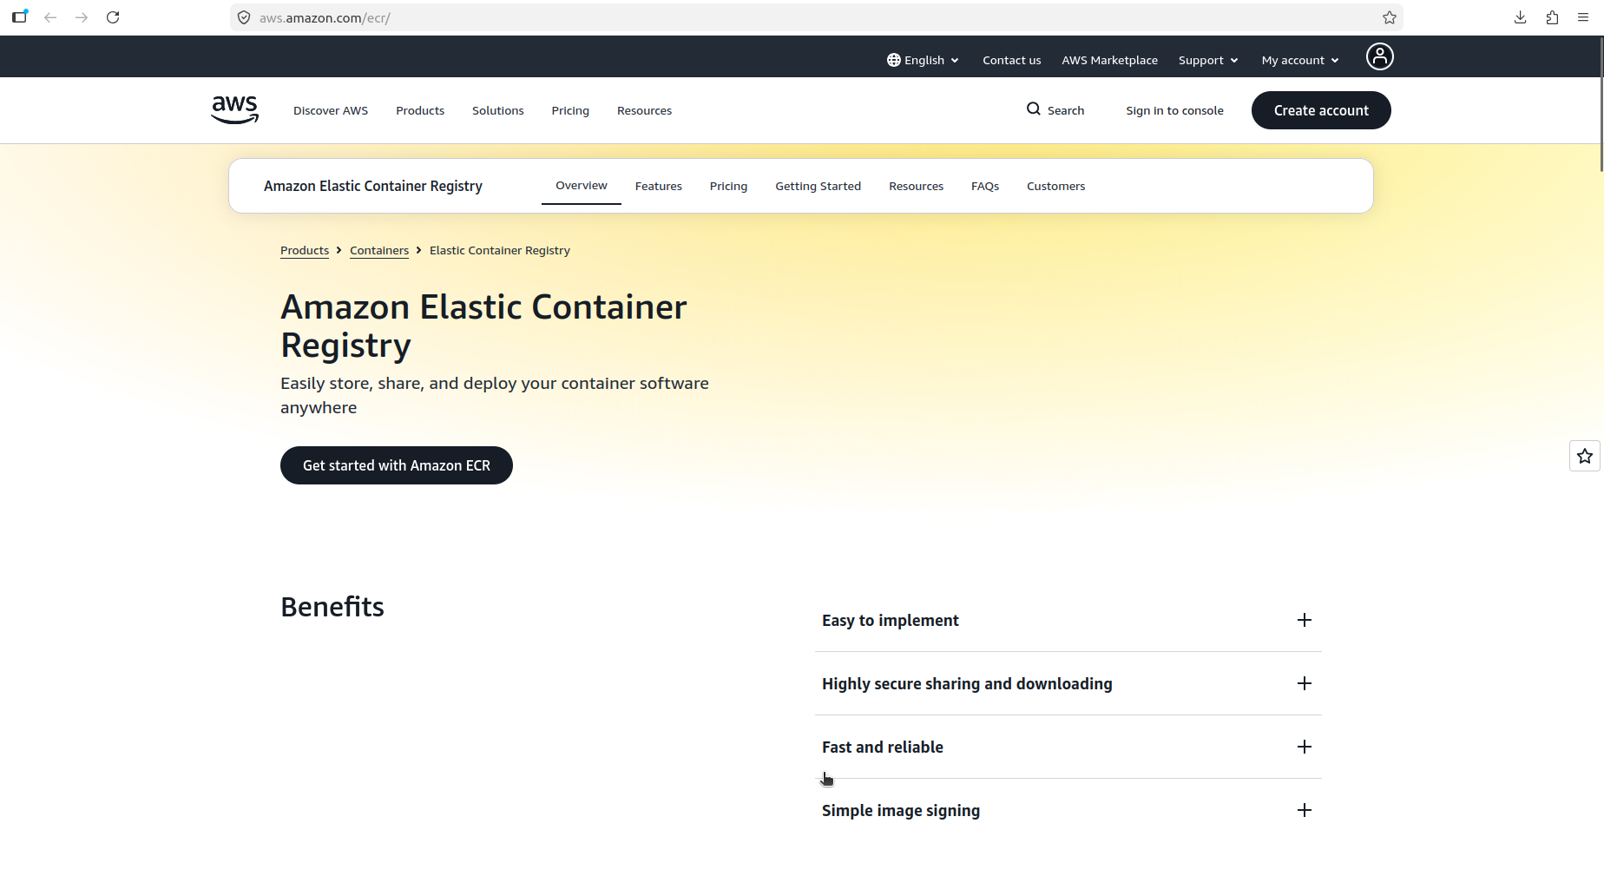Open the browser hamburger menu
This screenshot has width=1604, height=876.
(1582, 17)
